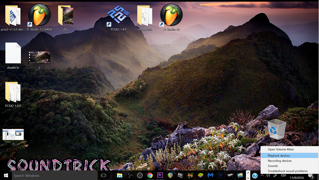
Task: Open the Windows Start menu
Action: click(6, 176)
